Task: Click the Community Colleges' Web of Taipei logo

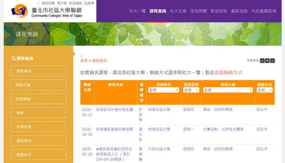Action: pos(47,11)
